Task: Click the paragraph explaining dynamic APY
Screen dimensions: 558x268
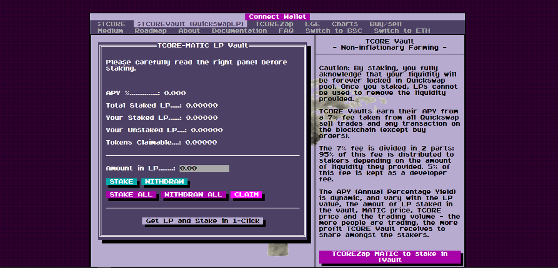Action: (390, 214)
